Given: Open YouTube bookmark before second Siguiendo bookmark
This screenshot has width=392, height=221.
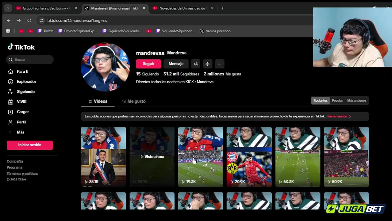Looking at the screenshot, I should coord(149,31).
